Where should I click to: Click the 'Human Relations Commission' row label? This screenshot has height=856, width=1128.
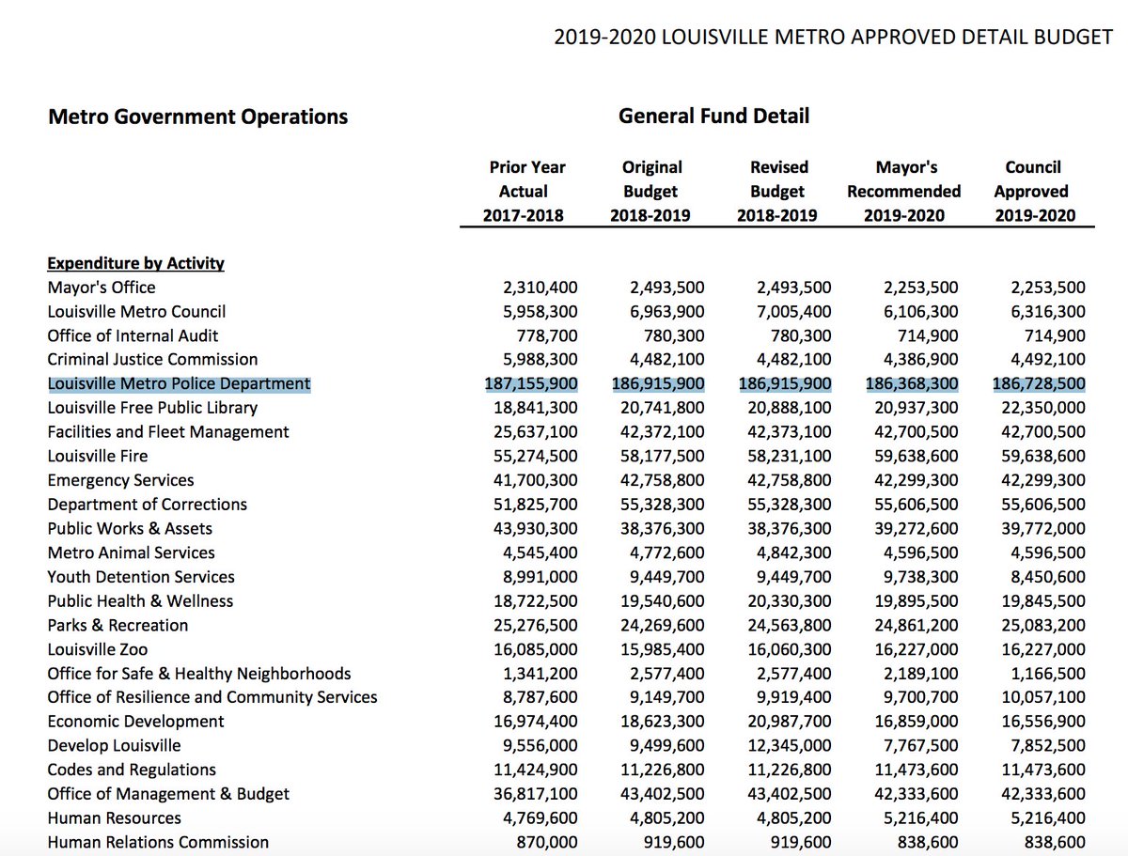tap(158, 843)
